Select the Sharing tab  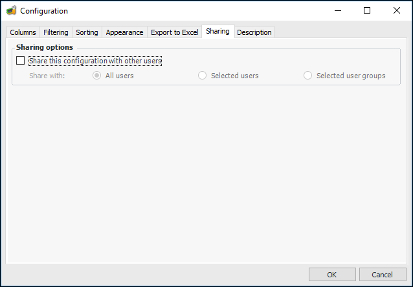pyautogui.click(x=218, y=31)
